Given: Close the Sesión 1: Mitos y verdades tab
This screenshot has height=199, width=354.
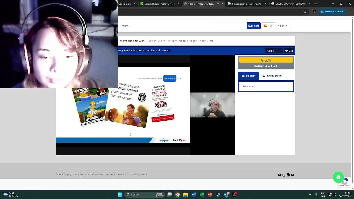Looking at the screenshot, I should point(222,4).
